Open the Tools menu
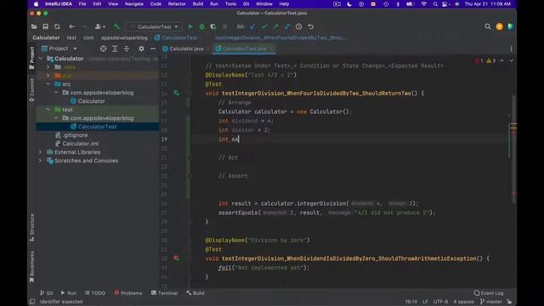 click(x=230, y=4)
